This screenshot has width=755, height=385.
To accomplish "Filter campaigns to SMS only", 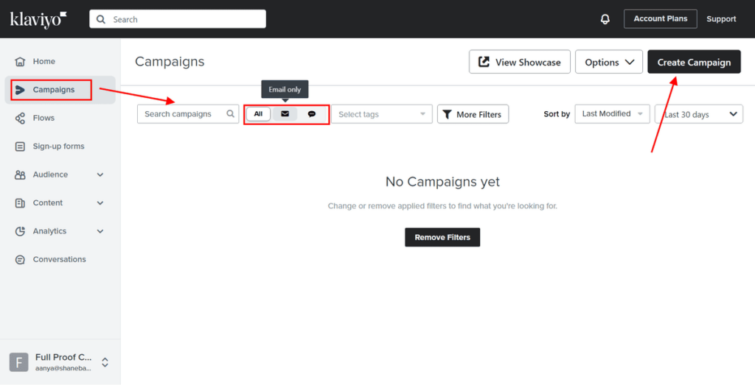I will tap(312, 114).
